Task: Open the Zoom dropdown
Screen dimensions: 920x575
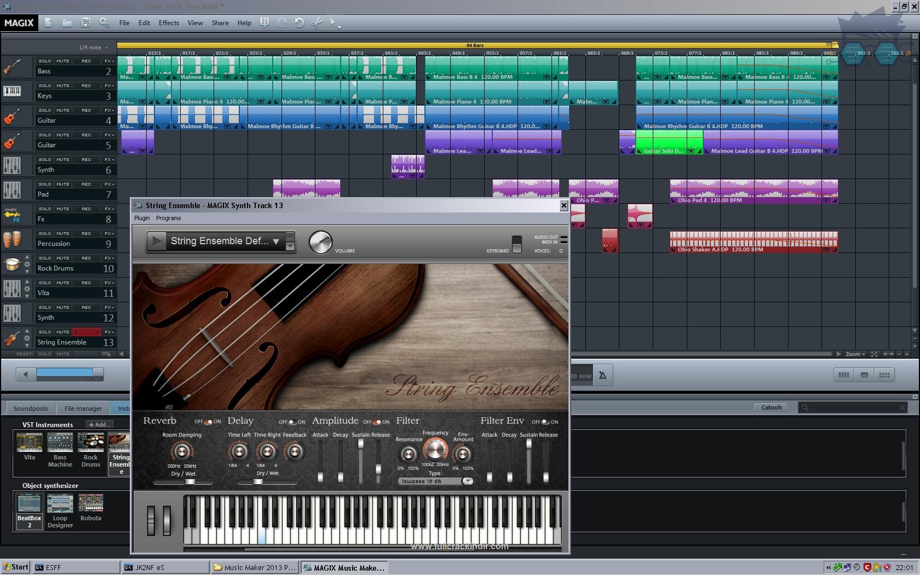Action: click(x=855, y=354)
